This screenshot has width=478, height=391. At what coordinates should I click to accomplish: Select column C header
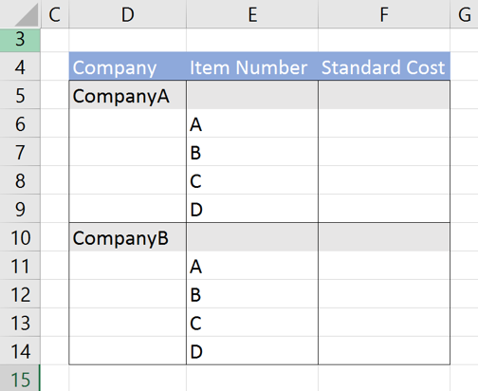click(54, 14)
